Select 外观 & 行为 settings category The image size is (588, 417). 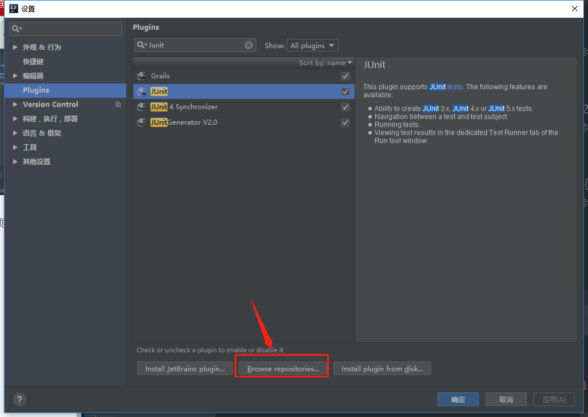[x=42, y=47]
